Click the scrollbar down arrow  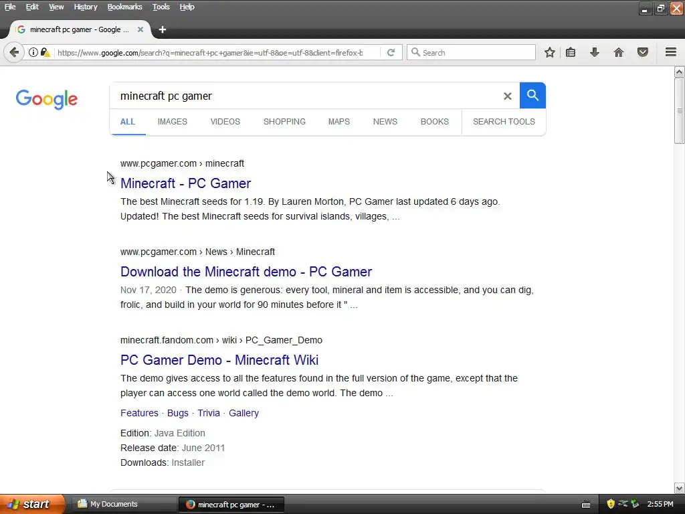pyautogui.click(x=680, y=488)
